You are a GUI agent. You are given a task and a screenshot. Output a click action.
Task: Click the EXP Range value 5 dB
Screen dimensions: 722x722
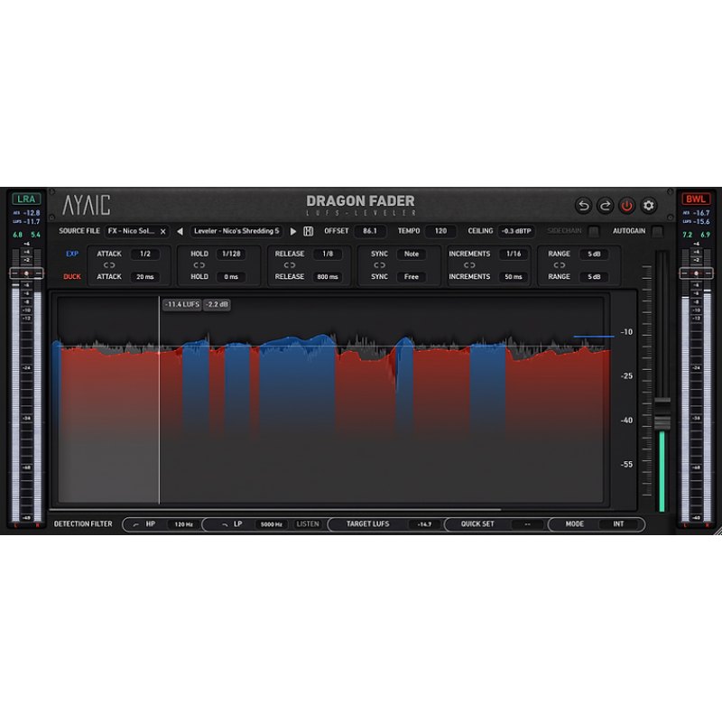tap(594, 254)
